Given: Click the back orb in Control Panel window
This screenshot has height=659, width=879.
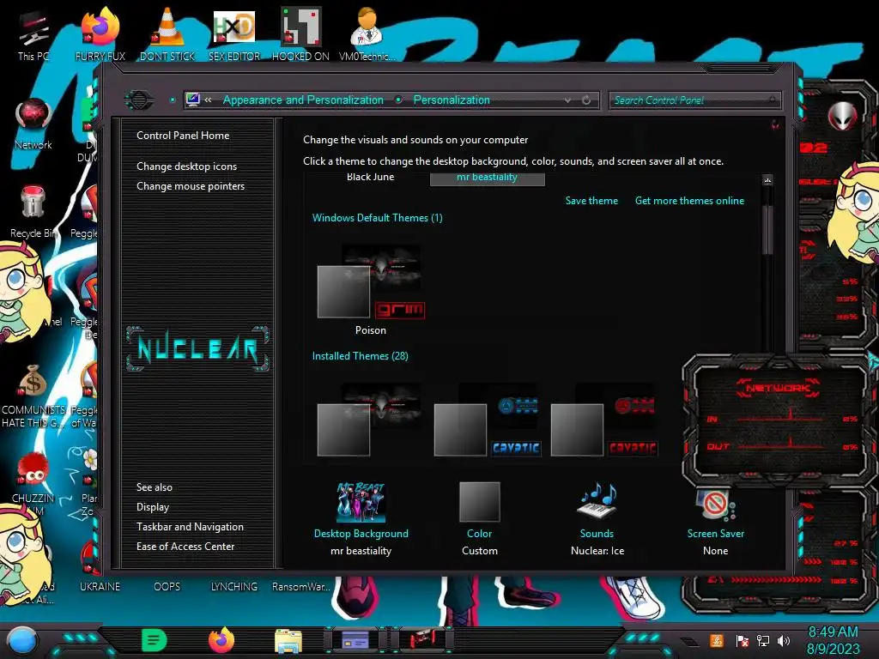Looking at the screenshot, I should pos(138,100).
